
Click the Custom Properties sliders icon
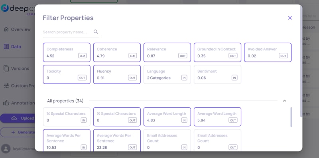pyautogui.click(x=6, y=86)
